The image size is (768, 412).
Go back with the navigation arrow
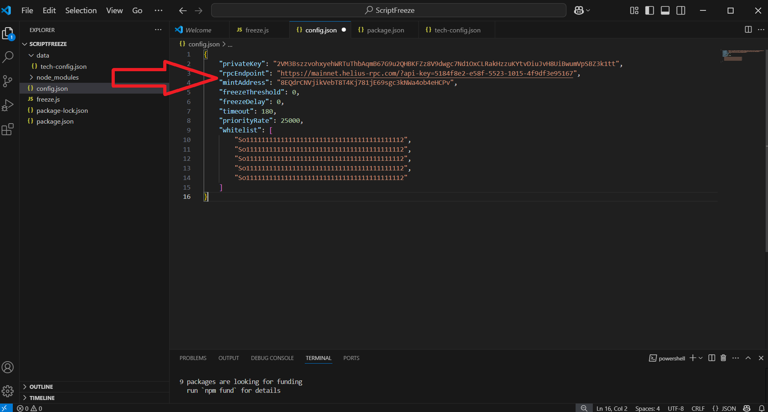183,10
